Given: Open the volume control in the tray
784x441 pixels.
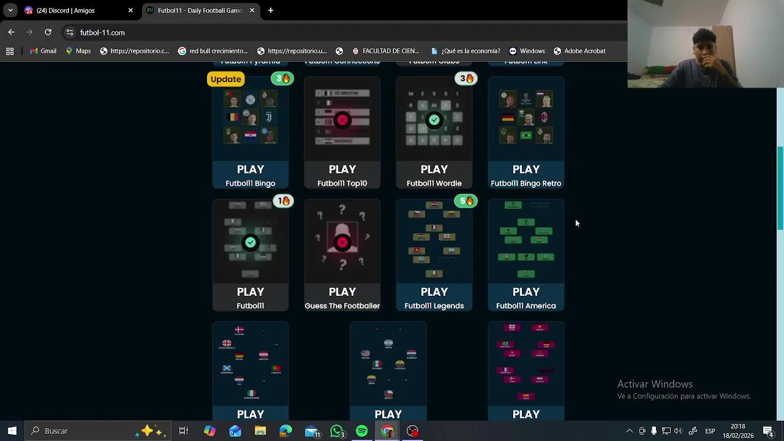Looking at the screenshot, I should (x=678, y=431).
